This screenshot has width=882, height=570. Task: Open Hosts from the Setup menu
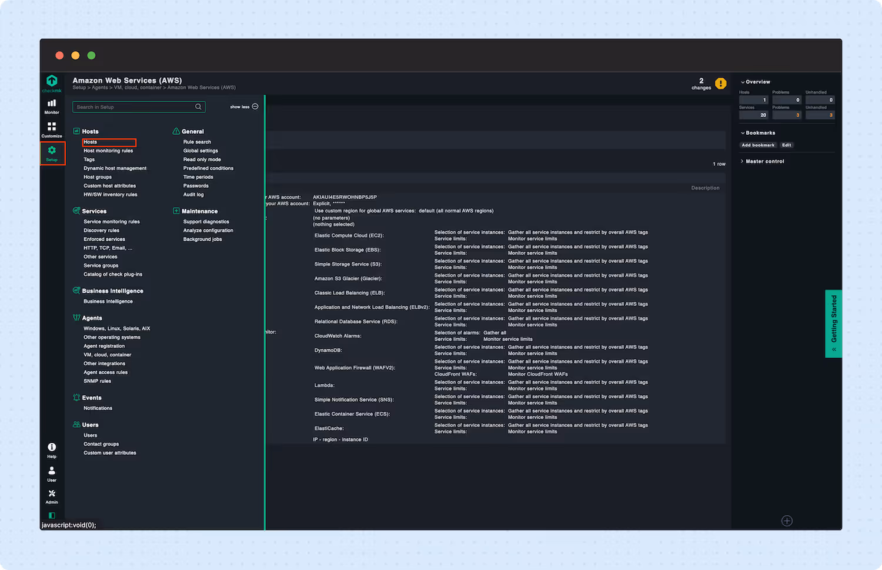coord(90,142)
